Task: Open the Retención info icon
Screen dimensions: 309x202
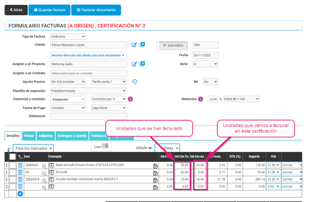Action: 200,99
